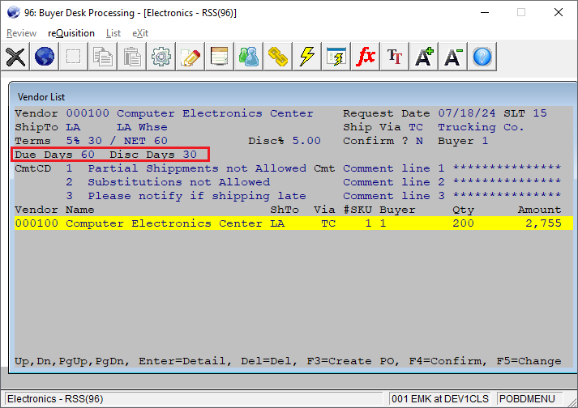Click the Amount value 2,755
Screen dimensions: 578x408
click(x=543, y=223)
